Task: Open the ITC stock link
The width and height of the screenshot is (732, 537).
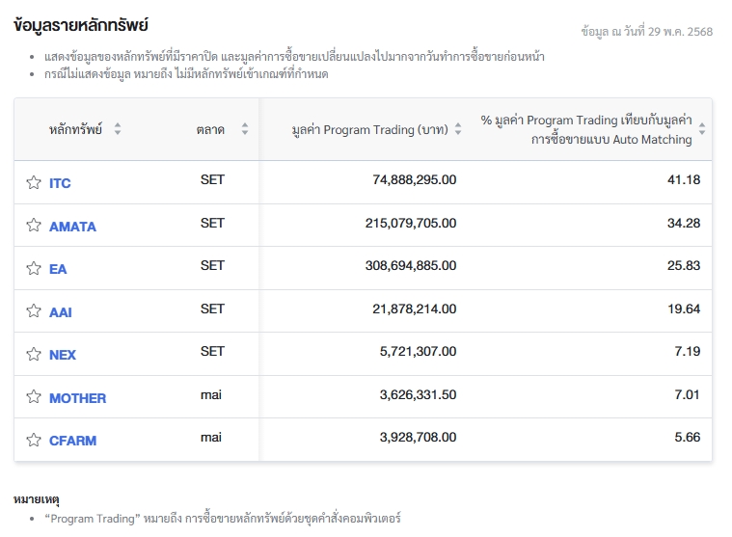Action: tap(60, 183)
